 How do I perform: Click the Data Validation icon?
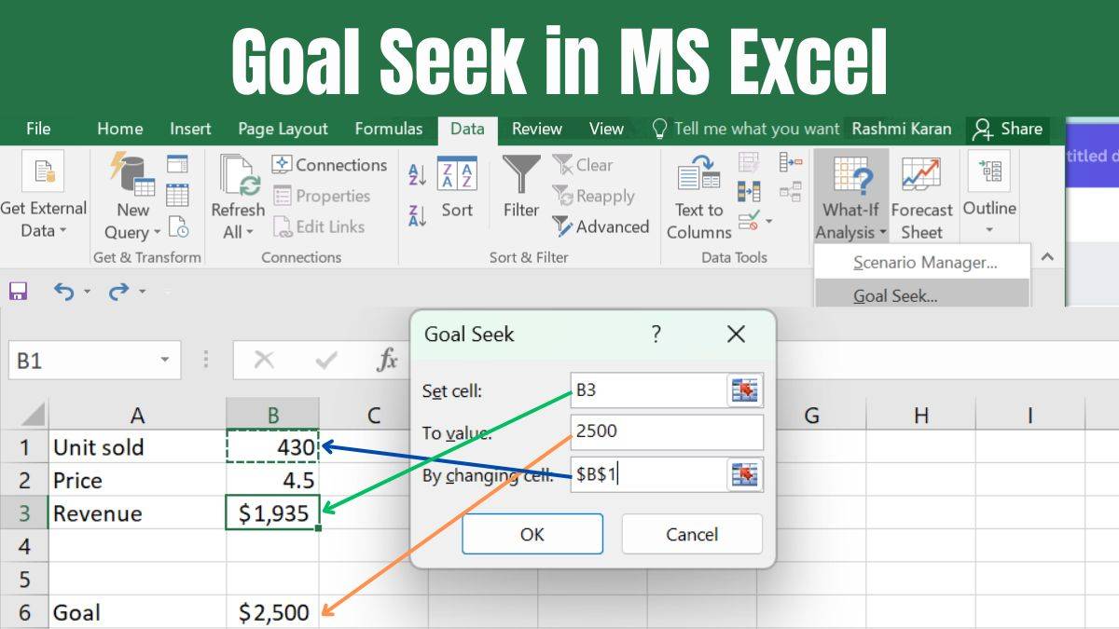748,221
